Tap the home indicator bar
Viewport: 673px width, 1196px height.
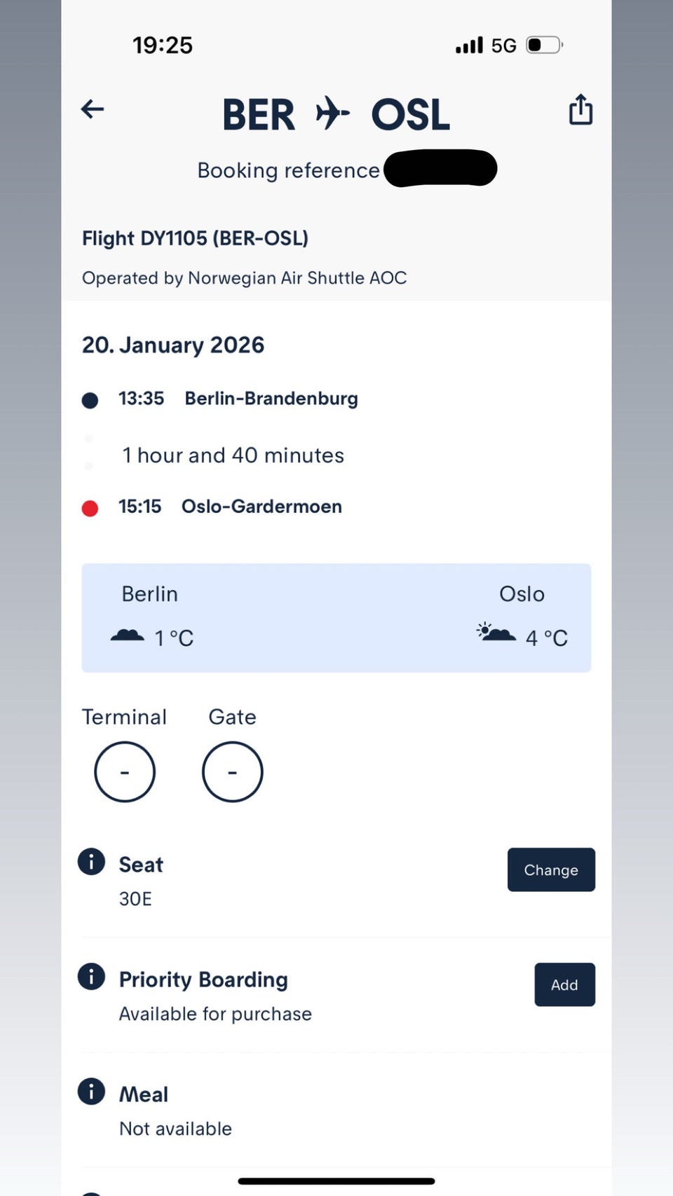pos(336,1181)
